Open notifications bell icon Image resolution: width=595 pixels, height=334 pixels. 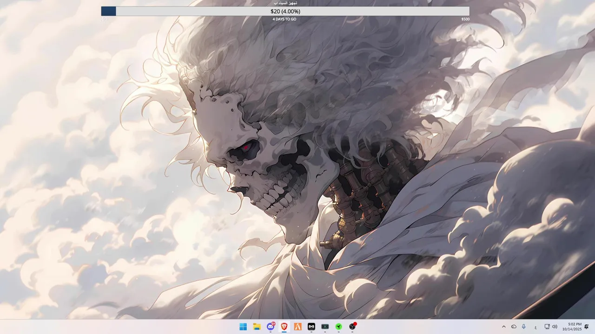[587, 327]
